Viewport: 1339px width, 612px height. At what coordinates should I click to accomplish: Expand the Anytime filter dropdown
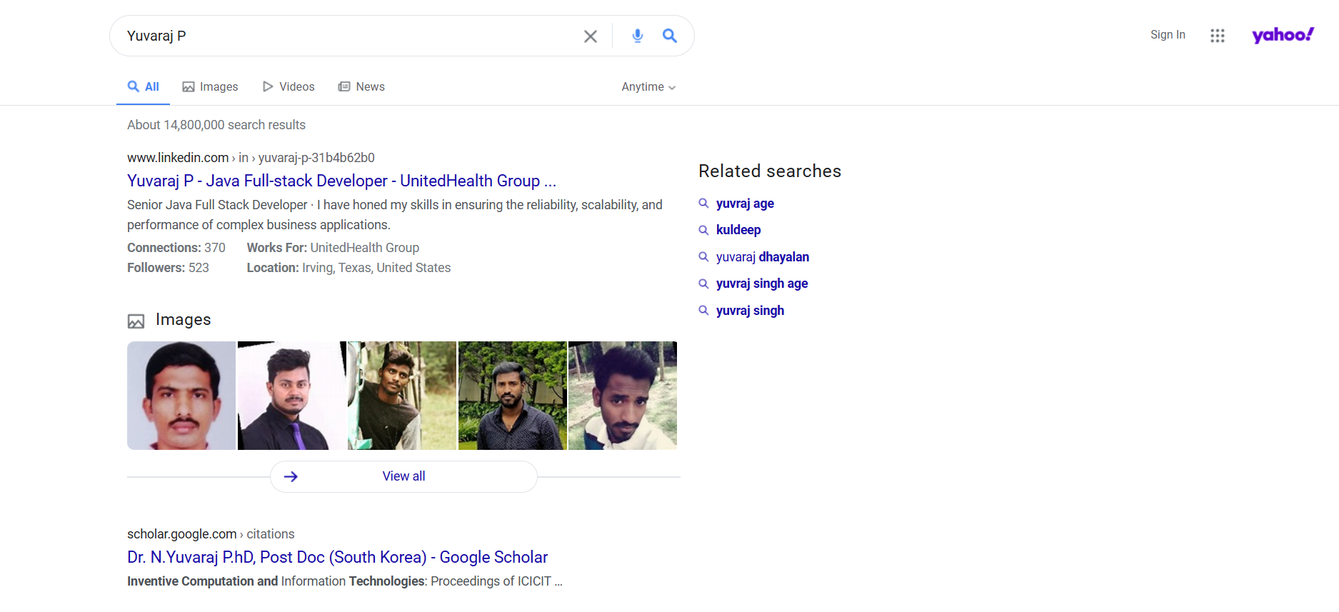pos(648,86)
